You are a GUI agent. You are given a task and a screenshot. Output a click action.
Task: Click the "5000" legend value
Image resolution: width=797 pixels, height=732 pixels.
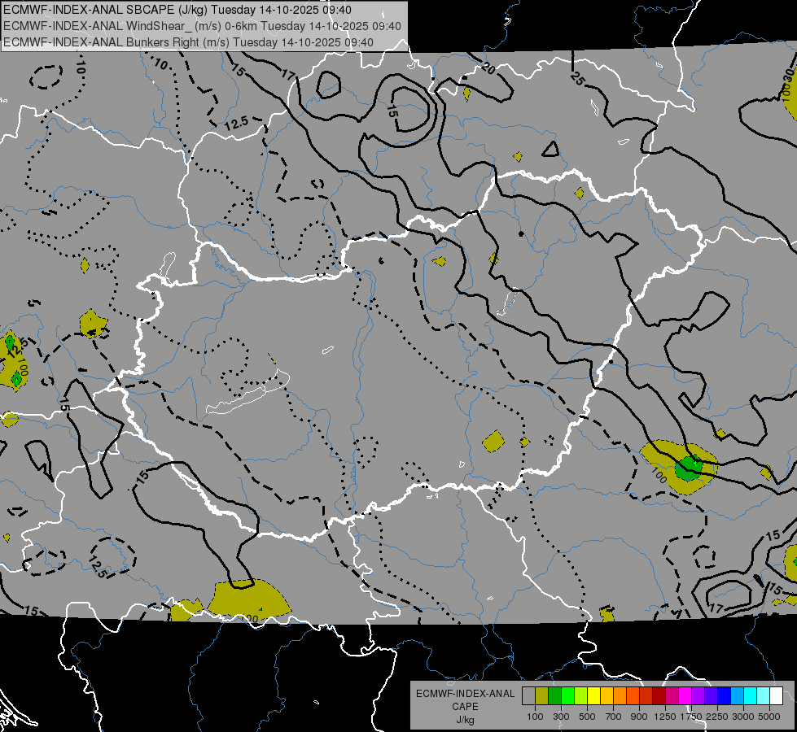click(x=769, y=717)
